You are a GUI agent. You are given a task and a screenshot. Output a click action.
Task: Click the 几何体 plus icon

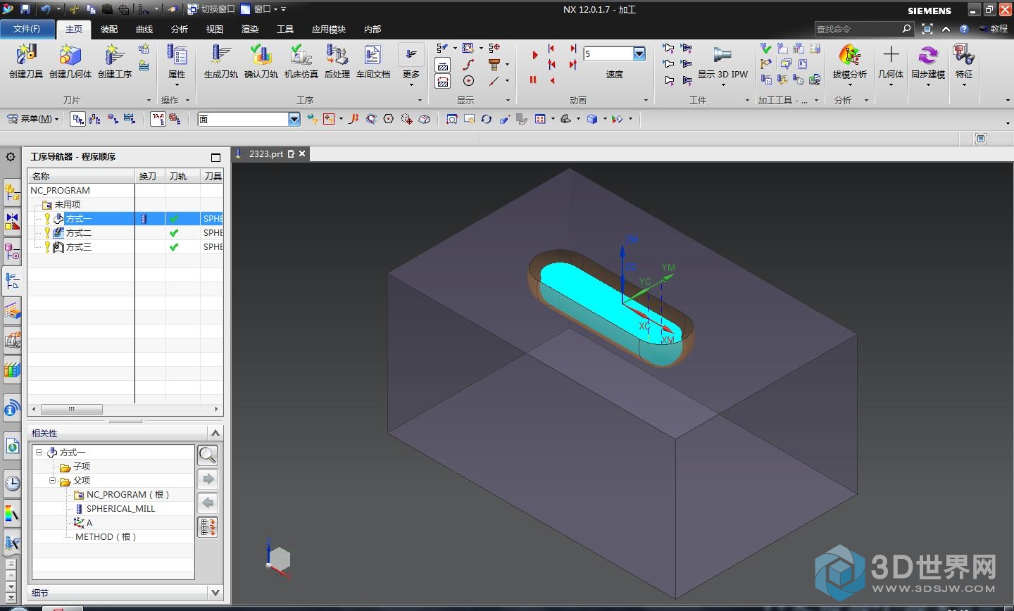point(891,55)
